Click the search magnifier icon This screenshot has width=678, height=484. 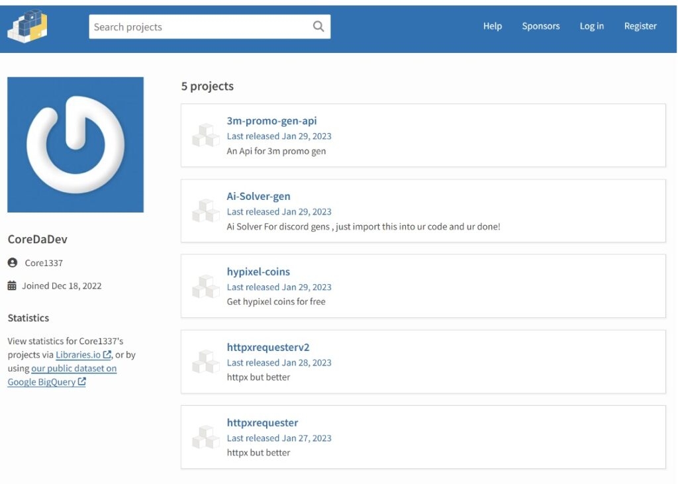click(x=318, y=26)
